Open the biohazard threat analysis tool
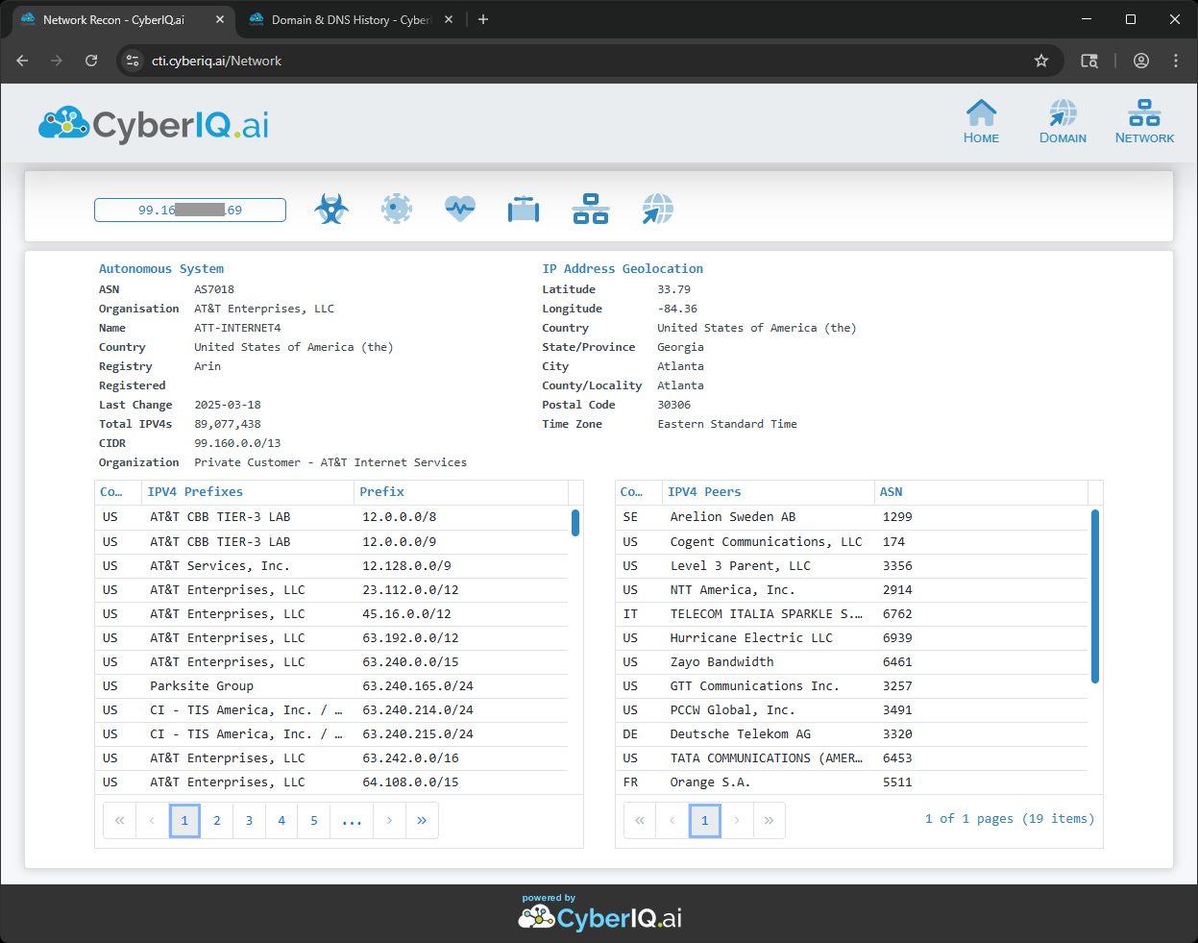The width and height of the screenshot is (1198, 943). (330, 208)
